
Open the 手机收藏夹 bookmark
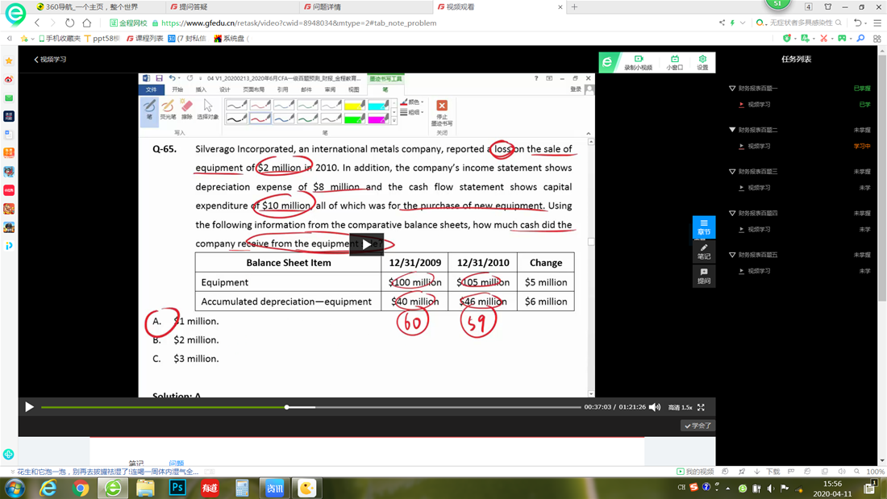click(60, 39)
